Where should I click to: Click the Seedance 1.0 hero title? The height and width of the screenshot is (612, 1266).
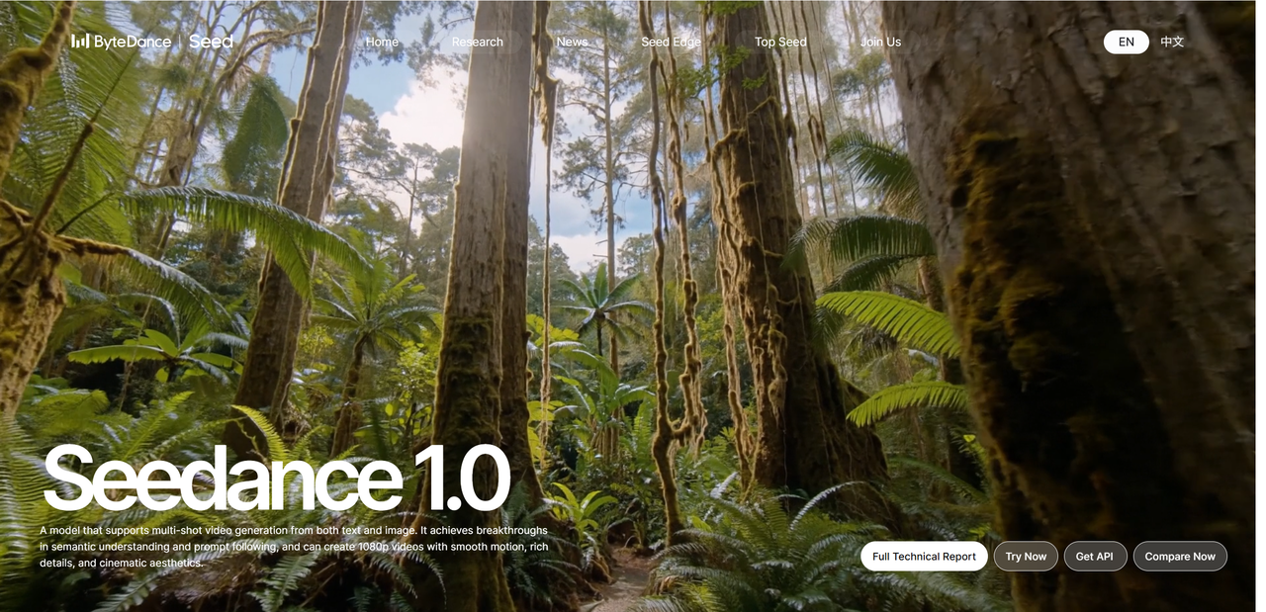[x=275, y=479]
